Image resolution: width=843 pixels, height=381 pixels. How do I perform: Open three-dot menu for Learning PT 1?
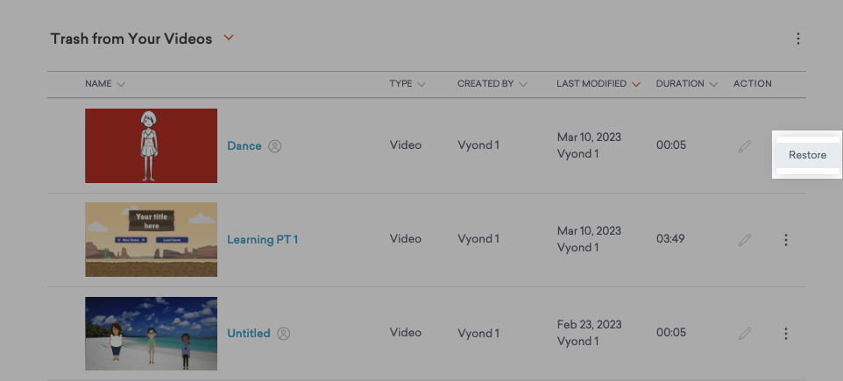[786, 240]
